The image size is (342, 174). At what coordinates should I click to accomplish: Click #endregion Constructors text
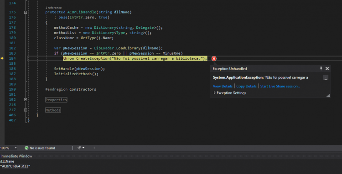point(71,89)
